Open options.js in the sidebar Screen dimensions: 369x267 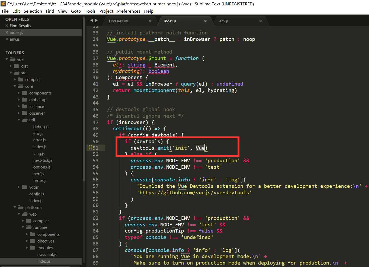point(42,167)
